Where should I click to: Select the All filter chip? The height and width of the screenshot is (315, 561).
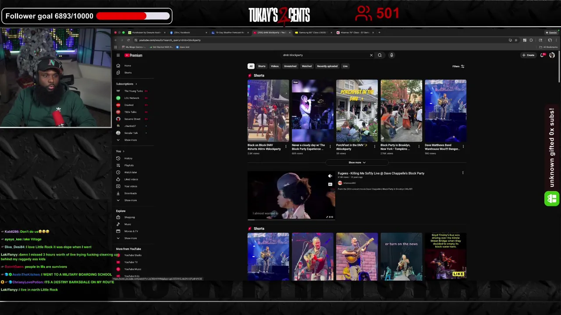[251, 66]
